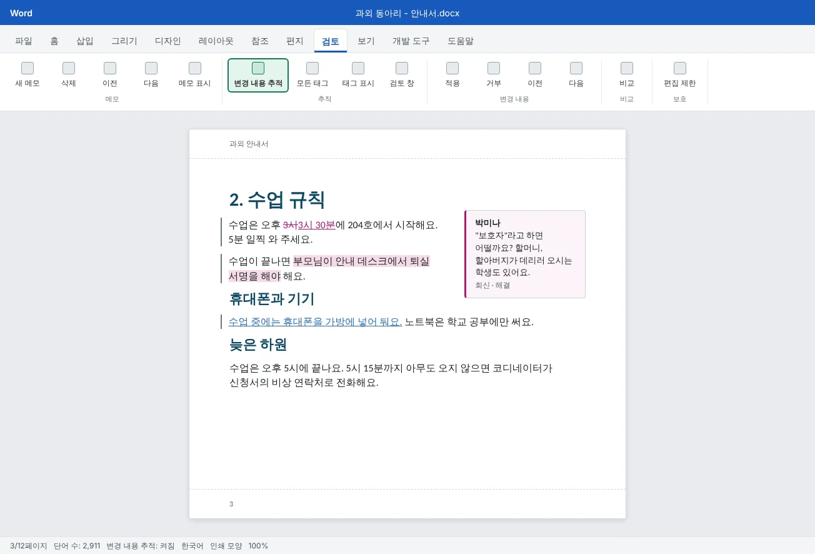Toggle 변경 내용 추적 tracking
This screenshot has width=815, height=554.
pos(258,76)
